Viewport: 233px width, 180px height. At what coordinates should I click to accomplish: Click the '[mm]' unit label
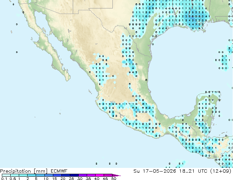click(x=40, y=171)
